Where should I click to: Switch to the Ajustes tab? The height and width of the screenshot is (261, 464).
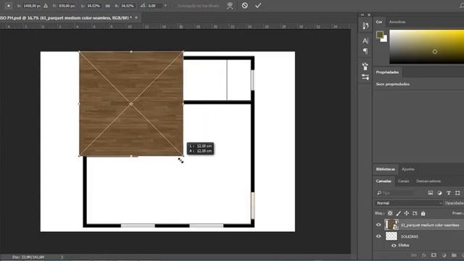[407, 169]
